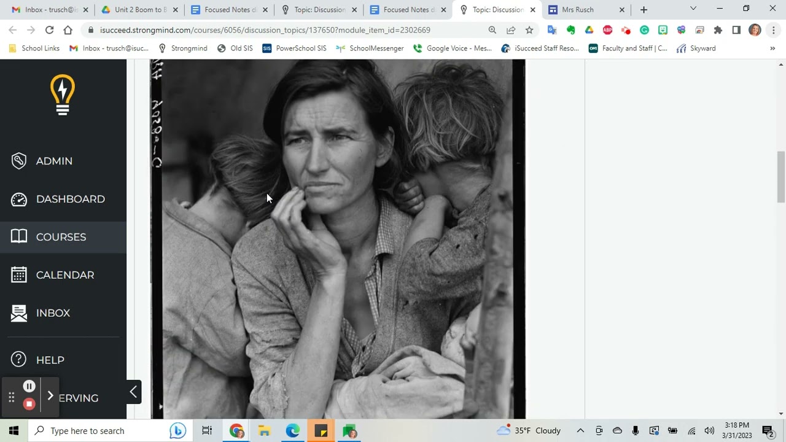
Task: Open the volume control in tray
Action: [x=709, y=431]
